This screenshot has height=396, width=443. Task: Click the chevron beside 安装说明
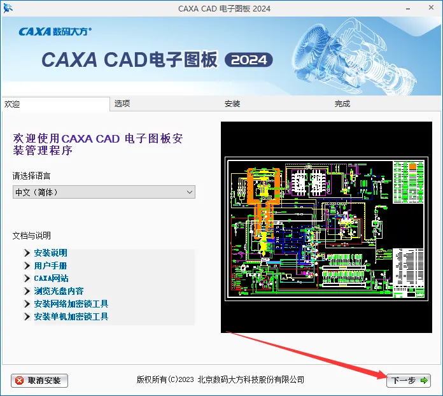(x=27, y=253)
